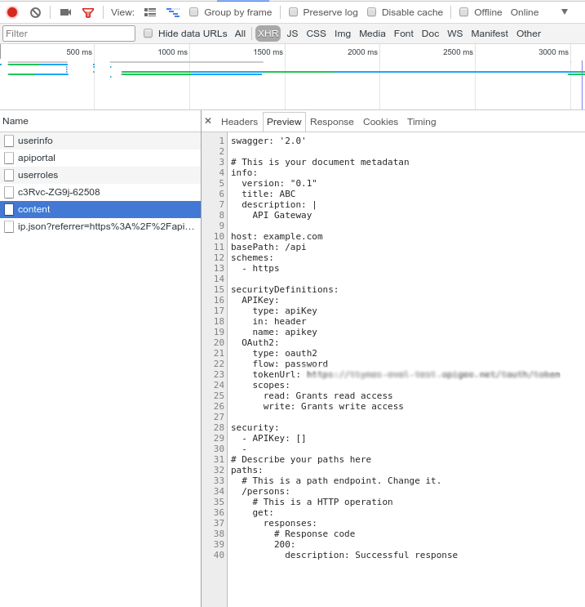Click file icon next to apiportal
Image resolution: width=585 pixels, height=607 pixels.
click(x=9, y=158)
